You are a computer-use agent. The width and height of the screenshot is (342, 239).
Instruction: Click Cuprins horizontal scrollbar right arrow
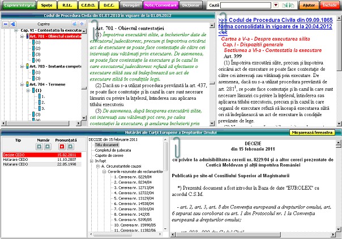coord(79,123)
